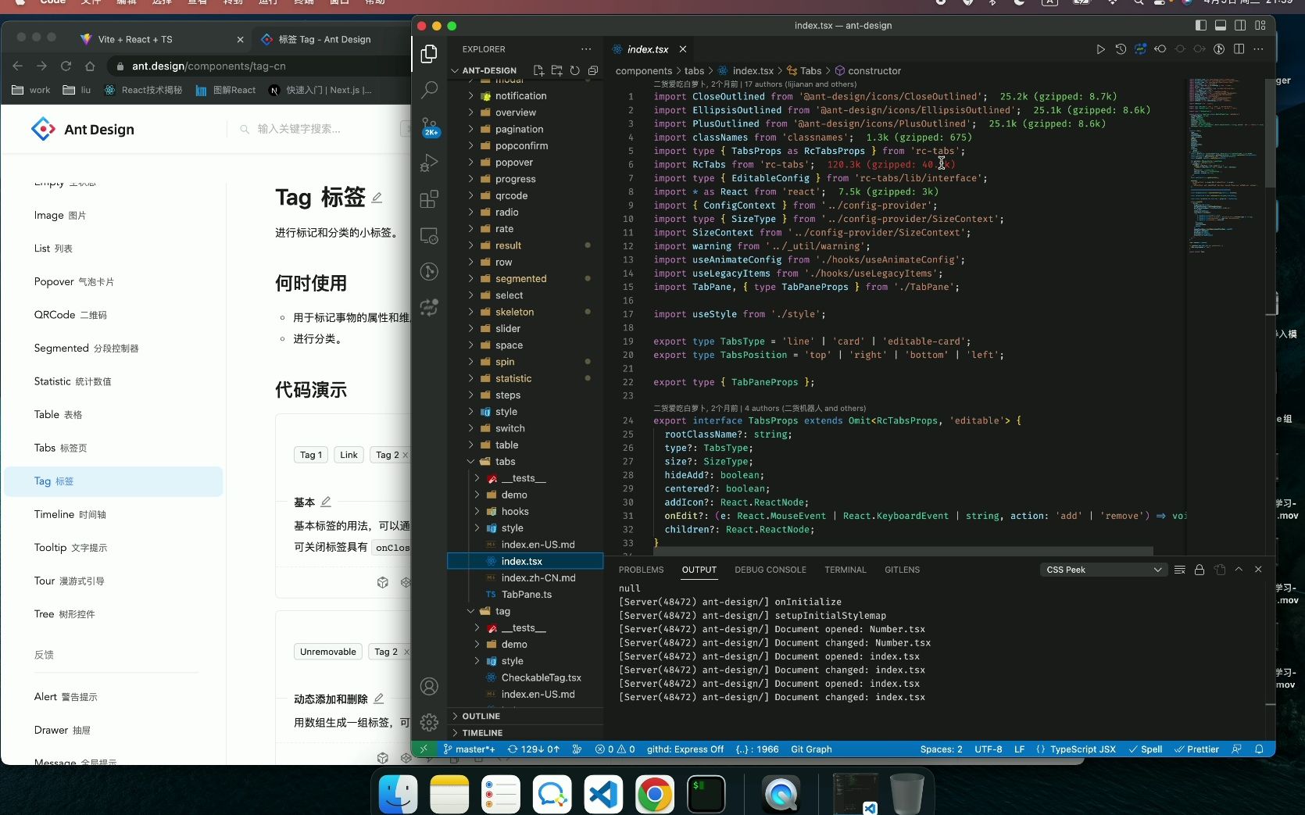The height and width of the screenshot is (815, 1305).
Task: Open TabPane.ts file in explorer
Action: [526, 594]
